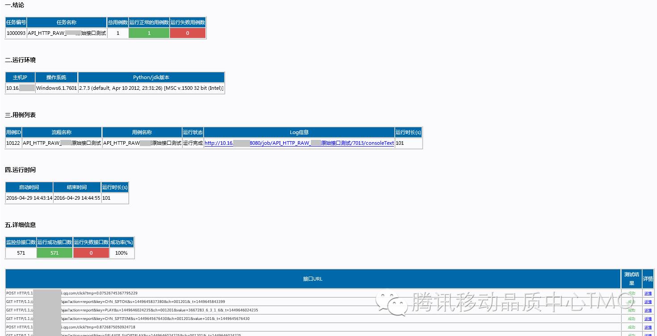657x336 pixels.
Task: Click the 用例名称 column header
Action: pyautogui.click(x=142, y=132)
